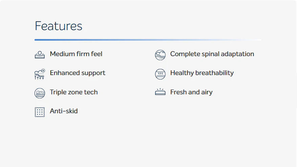Select the Enhanced support label
The width and height of the screenshot is (297, 167).
(78, 73)
